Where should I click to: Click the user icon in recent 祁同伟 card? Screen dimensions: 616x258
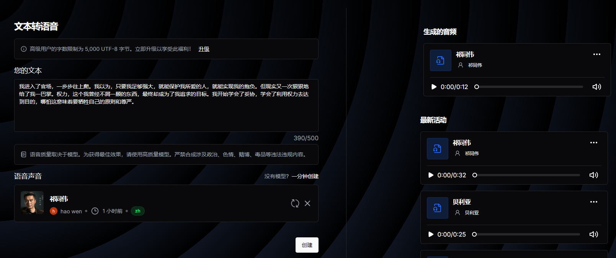coord(458,153)
